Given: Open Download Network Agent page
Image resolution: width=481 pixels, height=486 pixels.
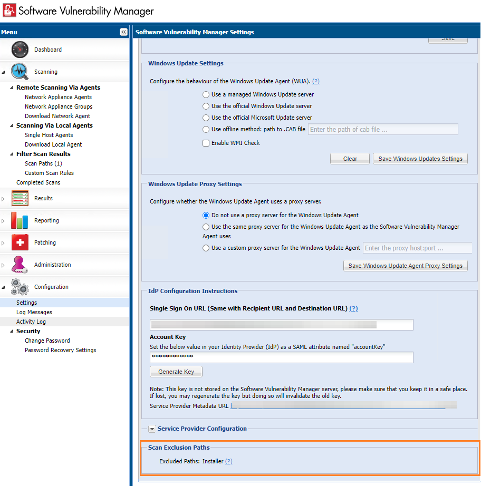Looking at the screenshot, I should coord(57,116).
